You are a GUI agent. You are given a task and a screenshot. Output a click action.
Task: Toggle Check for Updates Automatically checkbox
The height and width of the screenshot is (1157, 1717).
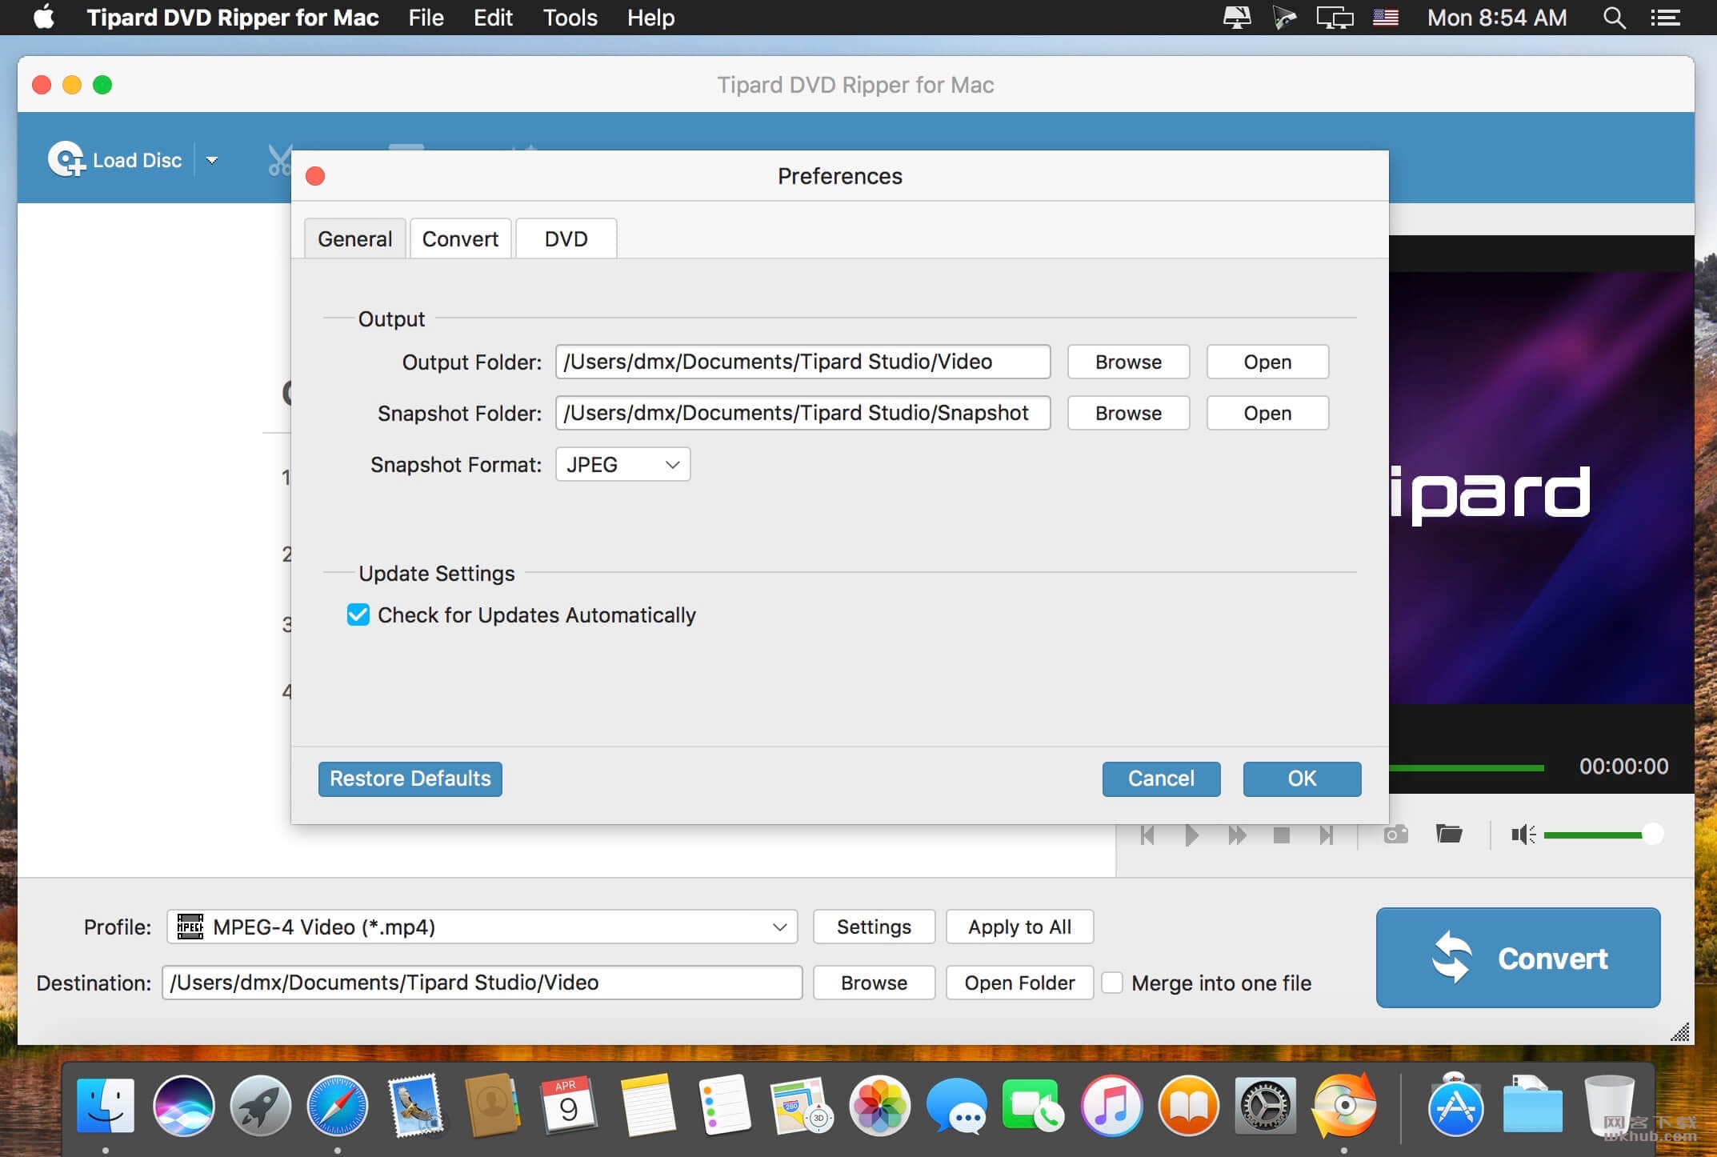pos(358,615)
